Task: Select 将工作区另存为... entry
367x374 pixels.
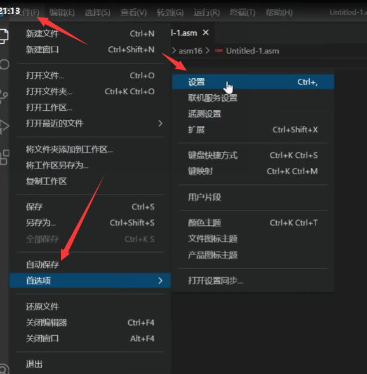Action: tap(90, 165)
